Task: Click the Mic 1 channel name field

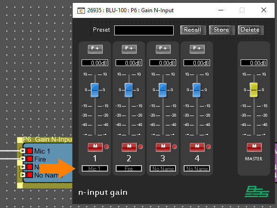Action: point(95,168)
